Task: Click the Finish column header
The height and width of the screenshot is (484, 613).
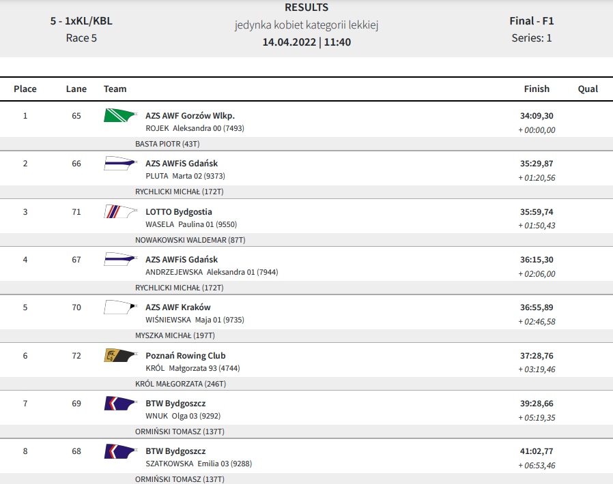Action: (537, 89)
